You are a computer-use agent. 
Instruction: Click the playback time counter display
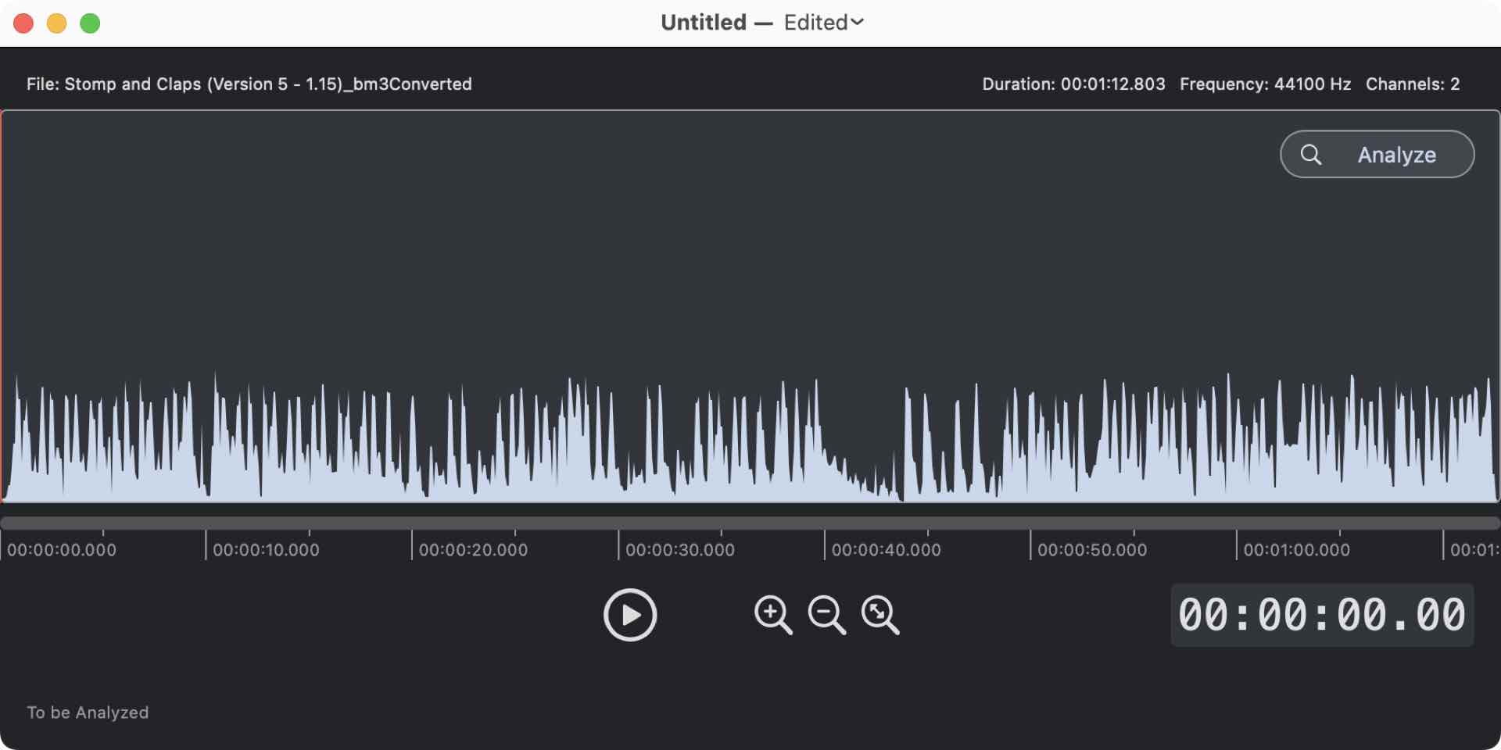click(1322, 615)
